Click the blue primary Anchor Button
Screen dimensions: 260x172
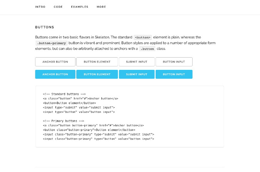click(x=55, y=74)
